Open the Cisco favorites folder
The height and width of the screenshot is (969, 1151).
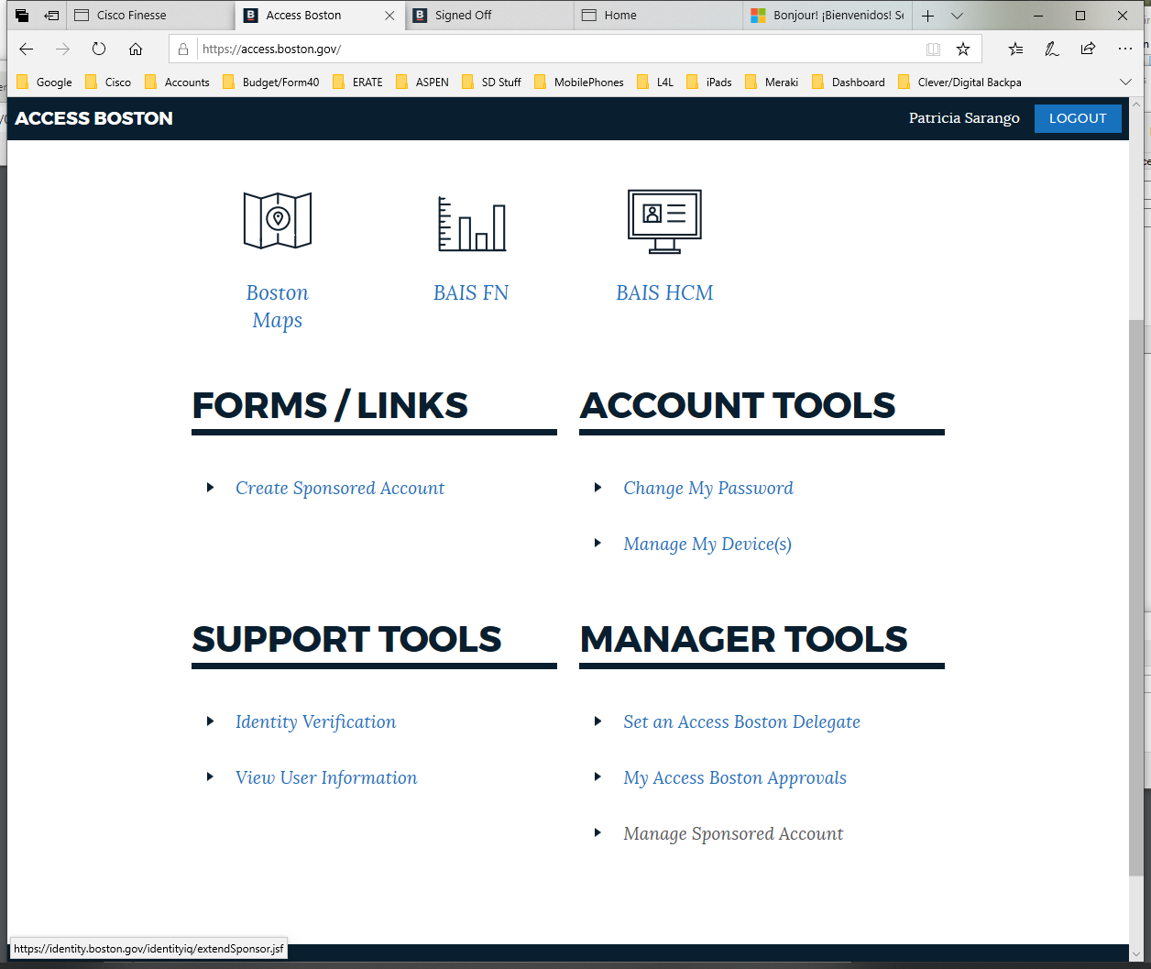107,82
